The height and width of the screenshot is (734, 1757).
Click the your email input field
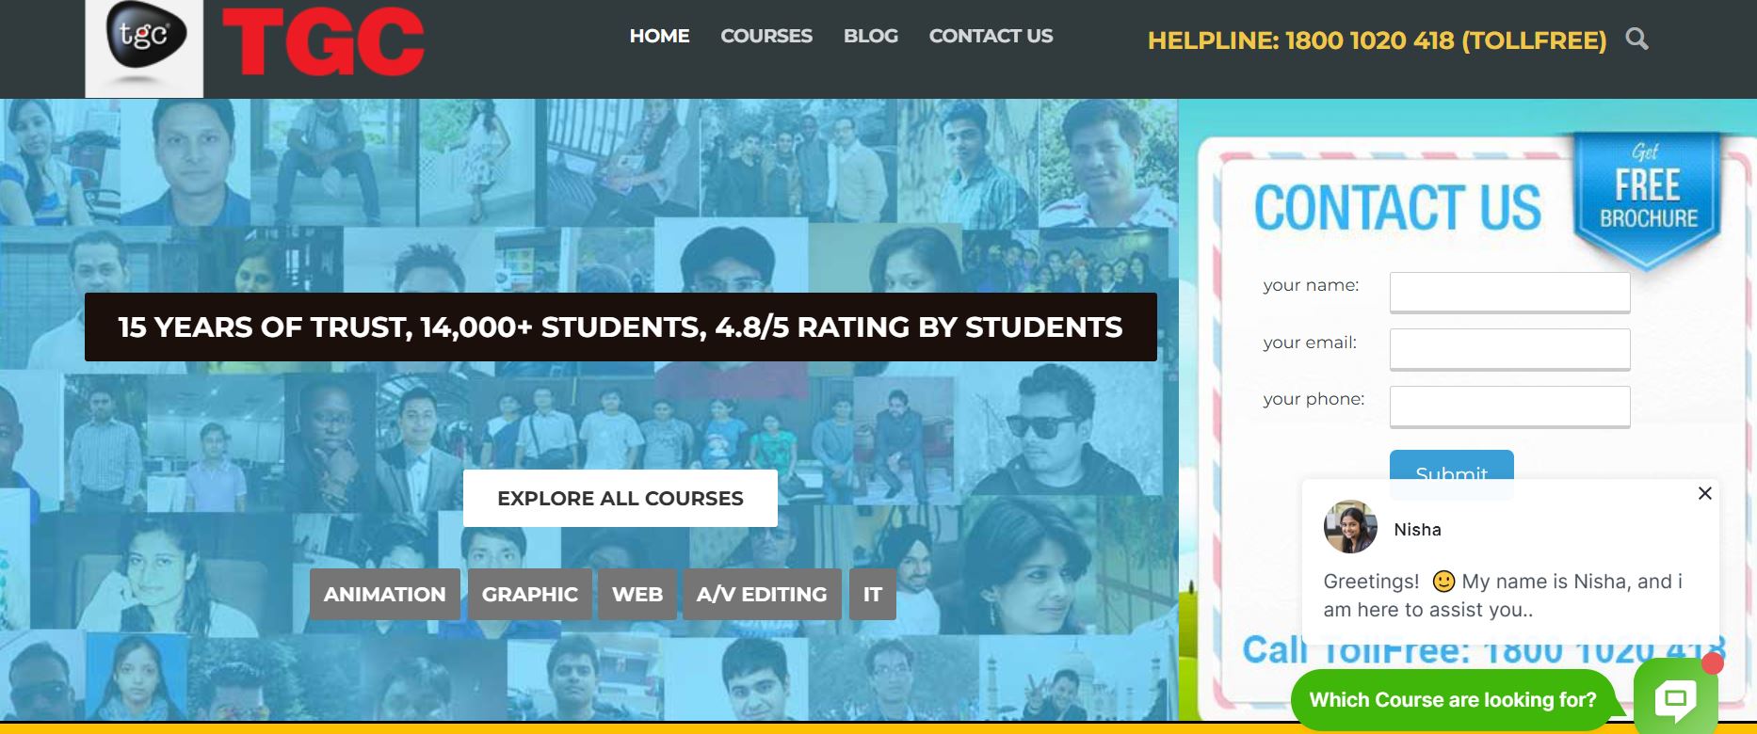point(1510,349)
